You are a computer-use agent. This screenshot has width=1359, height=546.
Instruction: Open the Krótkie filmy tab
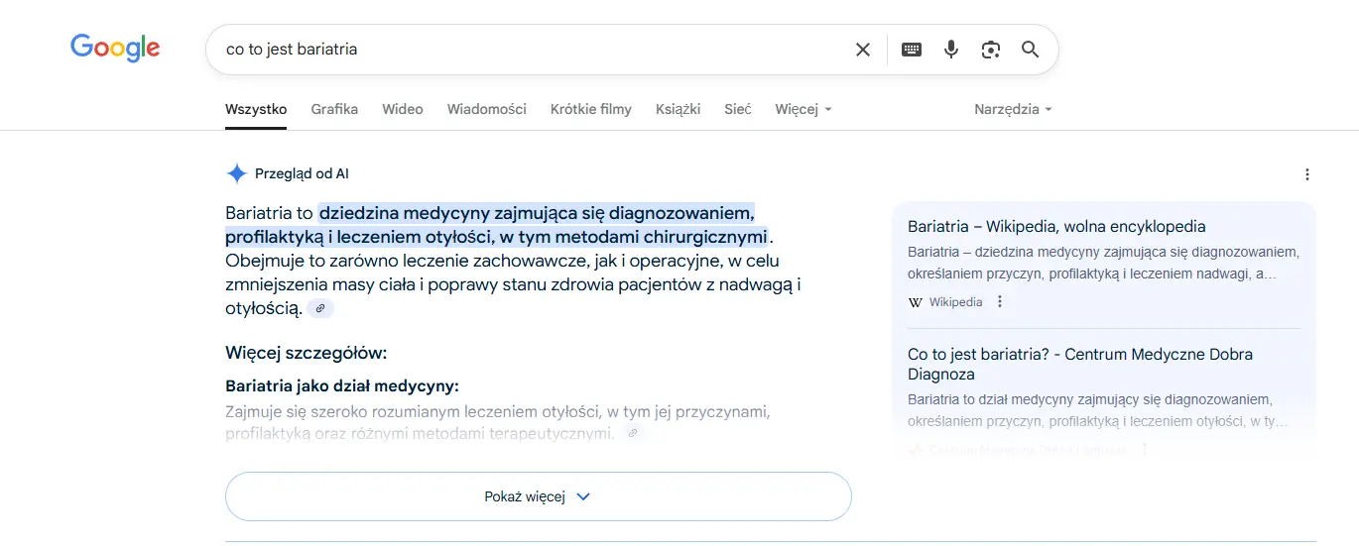click(x=591, y=109)
